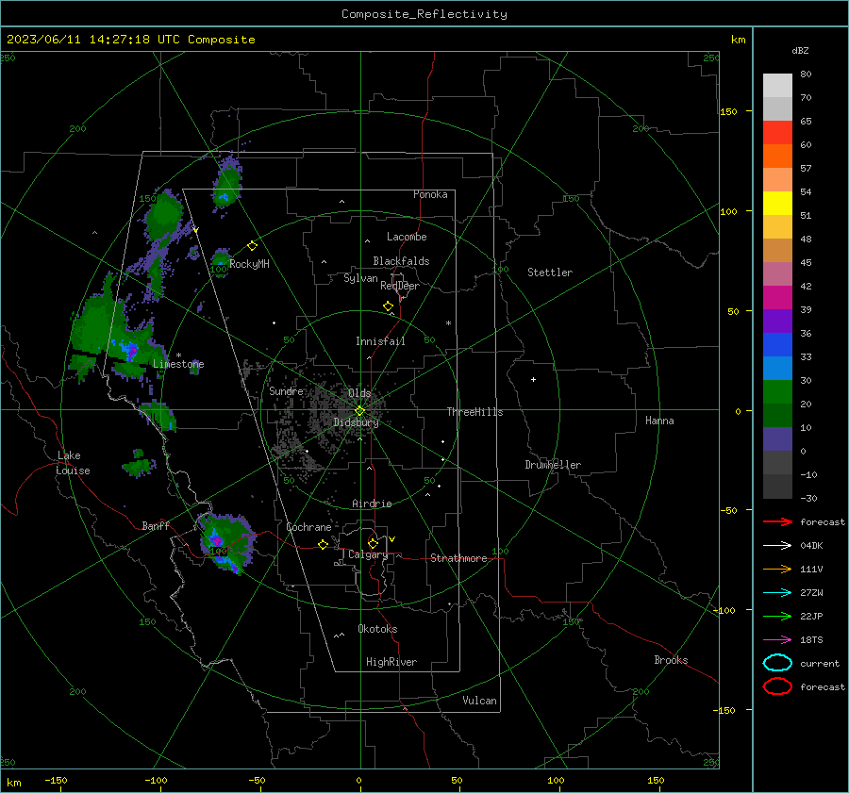849x793 pixels.
Task: Click the Lake Louise label
Action: coord(73,463)
